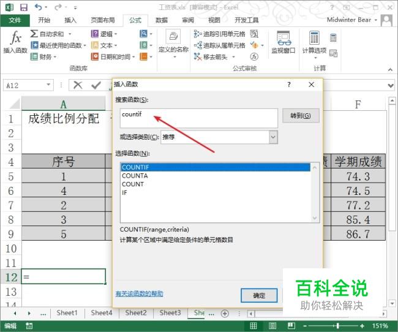The height and width of the screenshot is (332, 398).
Task: Open help on this function link
Action: 139,294
